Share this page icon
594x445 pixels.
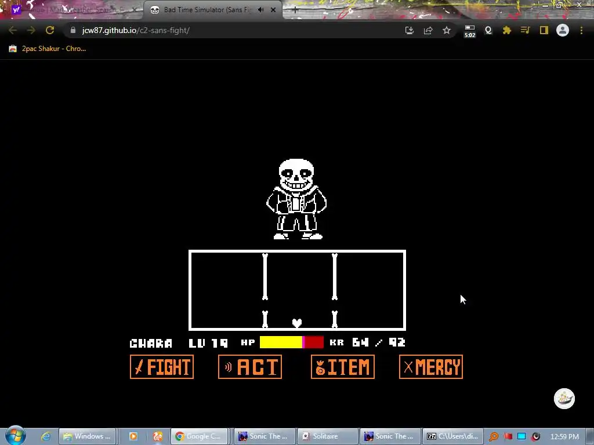click(x=428, y=30)
